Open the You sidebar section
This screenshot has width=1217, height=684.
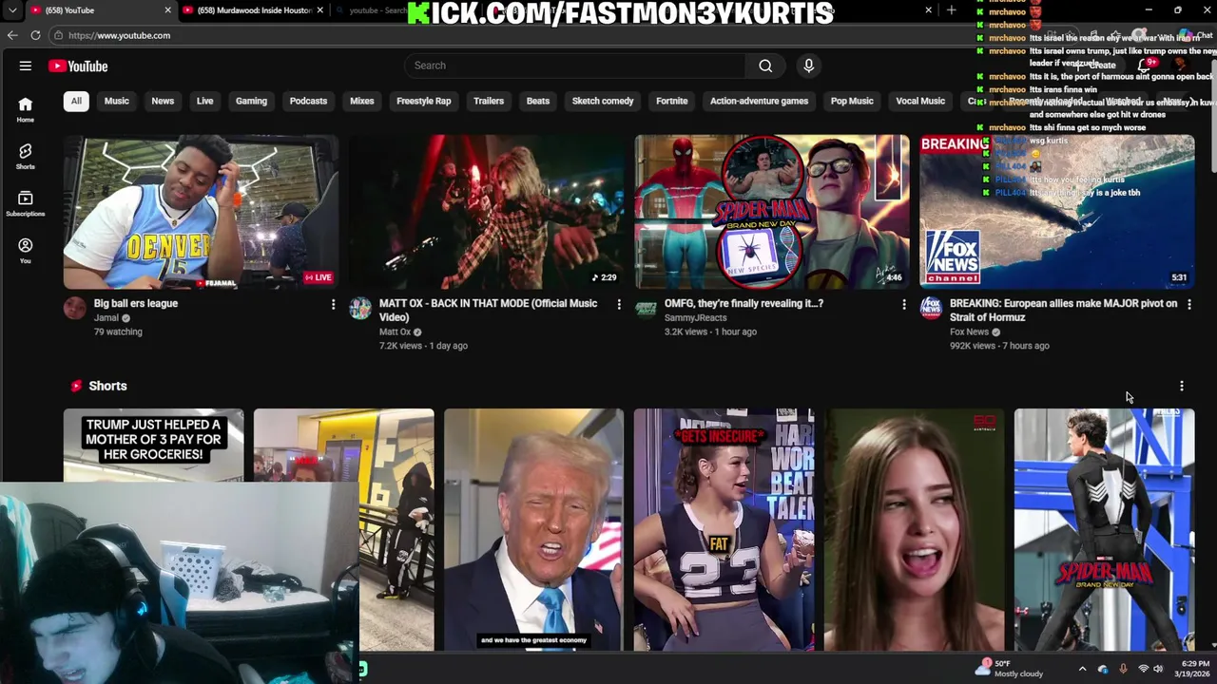[26, 250]
